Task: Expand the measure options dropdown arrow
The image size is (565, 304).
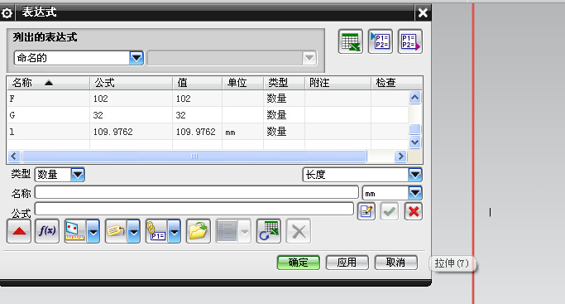Action: 93,231
